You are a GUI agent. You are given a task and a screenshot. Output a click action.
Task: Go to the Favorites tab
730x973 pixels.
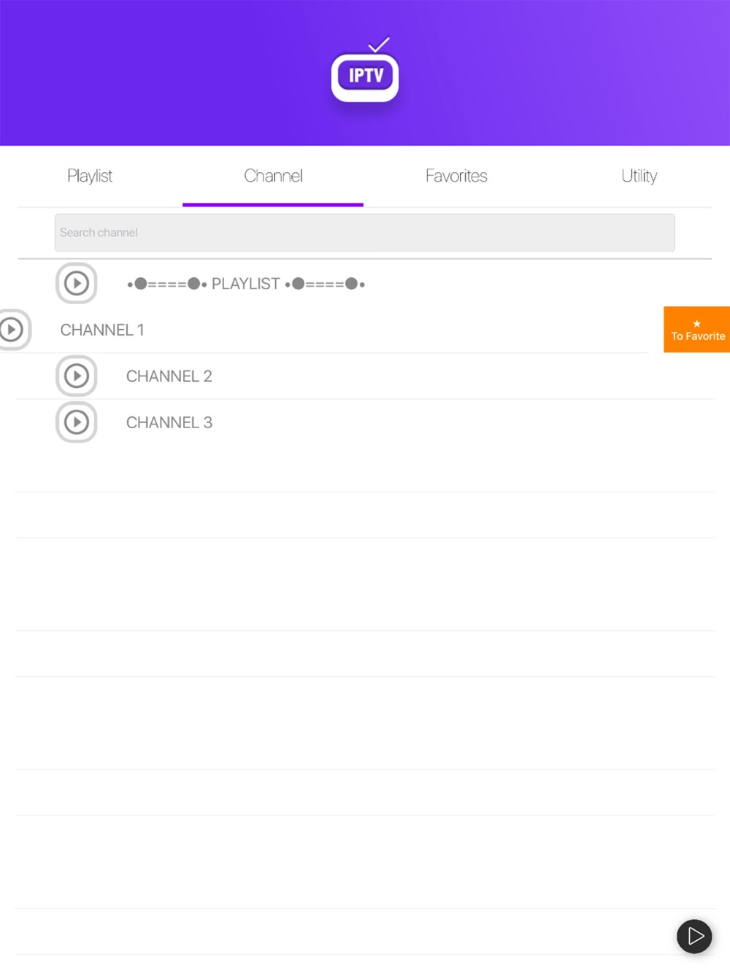(x=456, y=176)
